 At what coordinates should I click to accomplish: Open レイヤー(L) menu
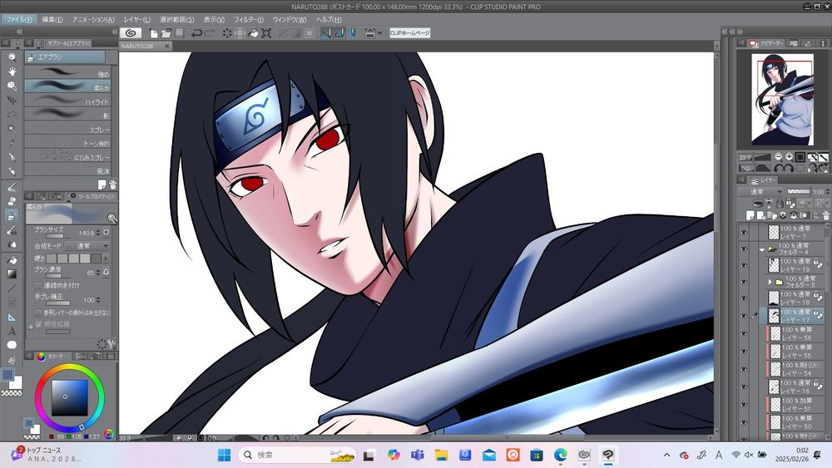(x=137, y=19)
